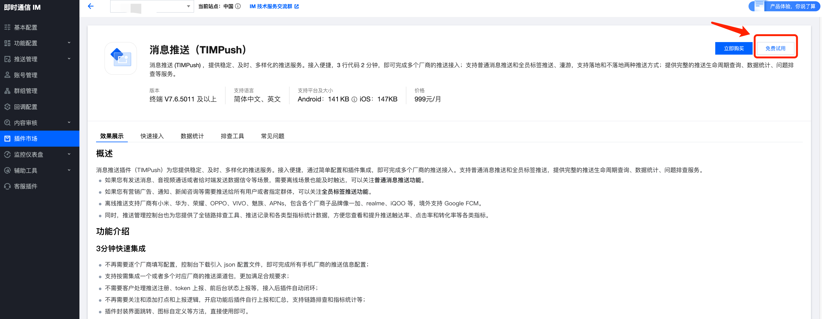Expand the 推送管理 menu chevron
822x319 pixels.
[x=69, y=59]
